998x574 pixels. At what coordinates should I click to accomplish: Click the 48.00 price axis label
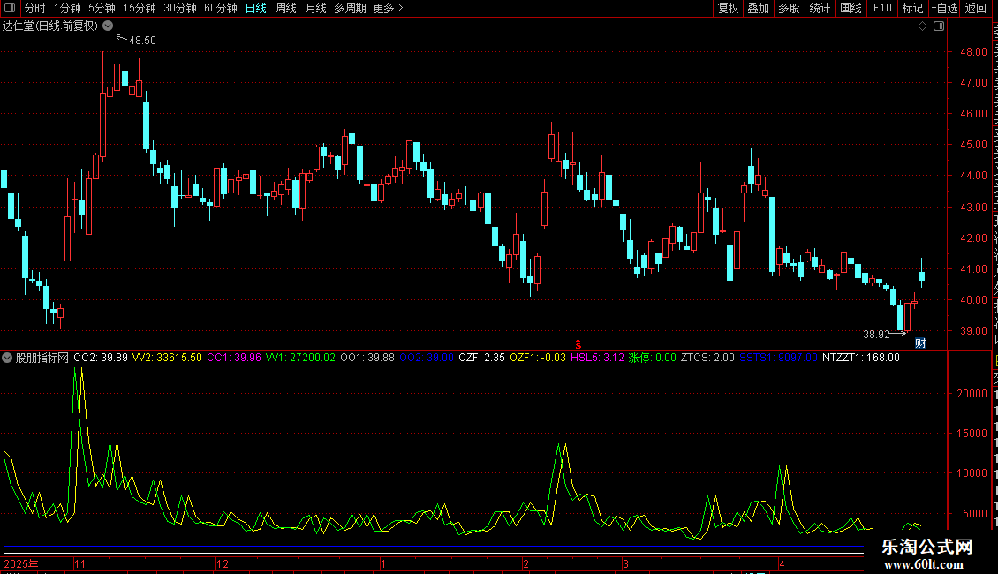coord(973,51)
